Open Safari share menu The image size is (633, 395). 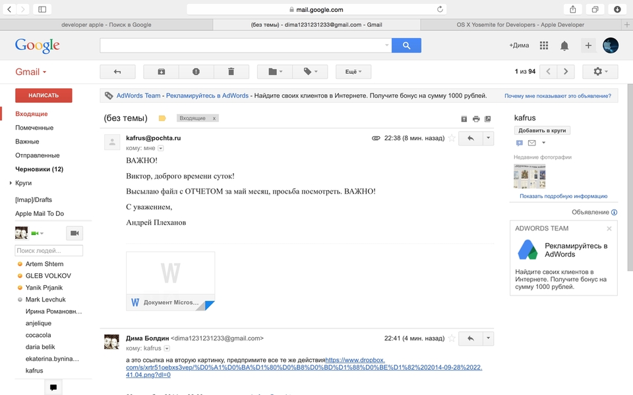(572, 9)
